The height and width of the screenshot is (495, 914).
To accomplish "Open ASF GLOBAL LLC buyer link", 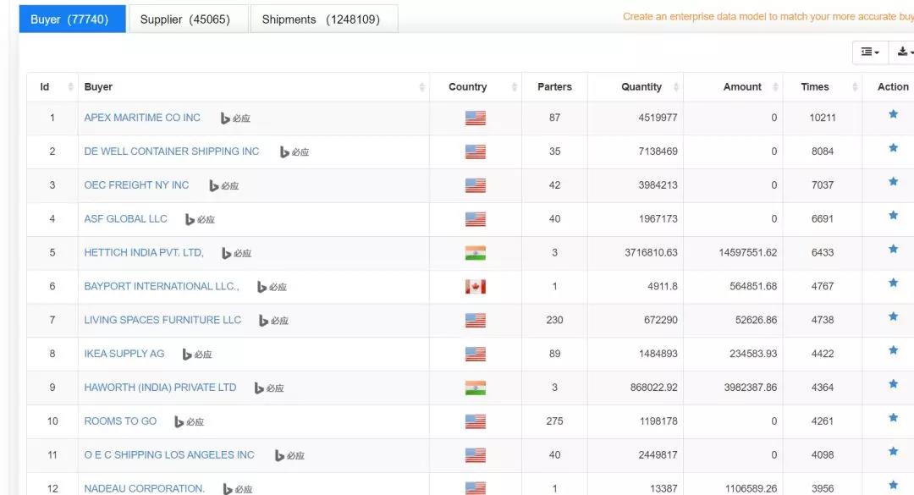I will point(125,219).
